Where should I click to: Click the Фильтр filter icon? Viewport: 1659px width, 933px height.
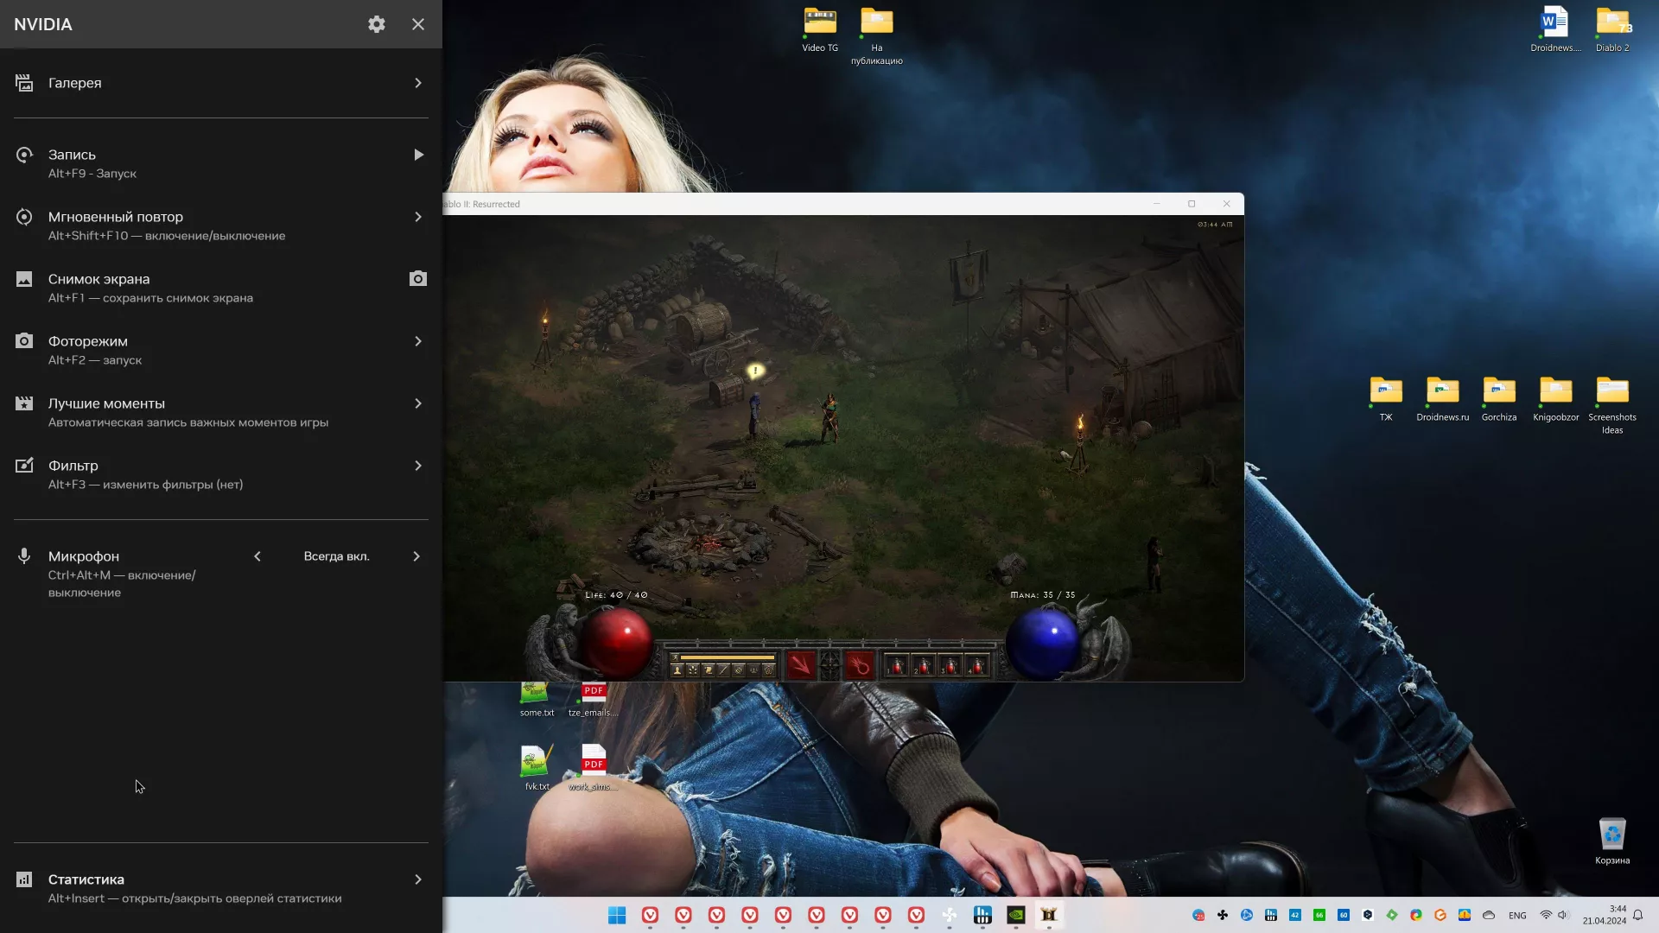tap(24, 466)
